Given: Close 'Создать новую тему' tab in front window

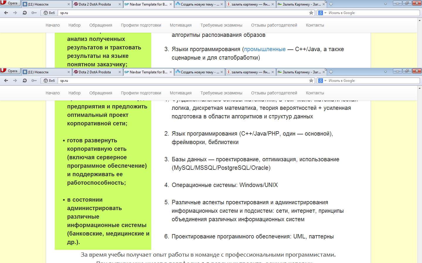Looking at the screenshot, I should [222, 72].
